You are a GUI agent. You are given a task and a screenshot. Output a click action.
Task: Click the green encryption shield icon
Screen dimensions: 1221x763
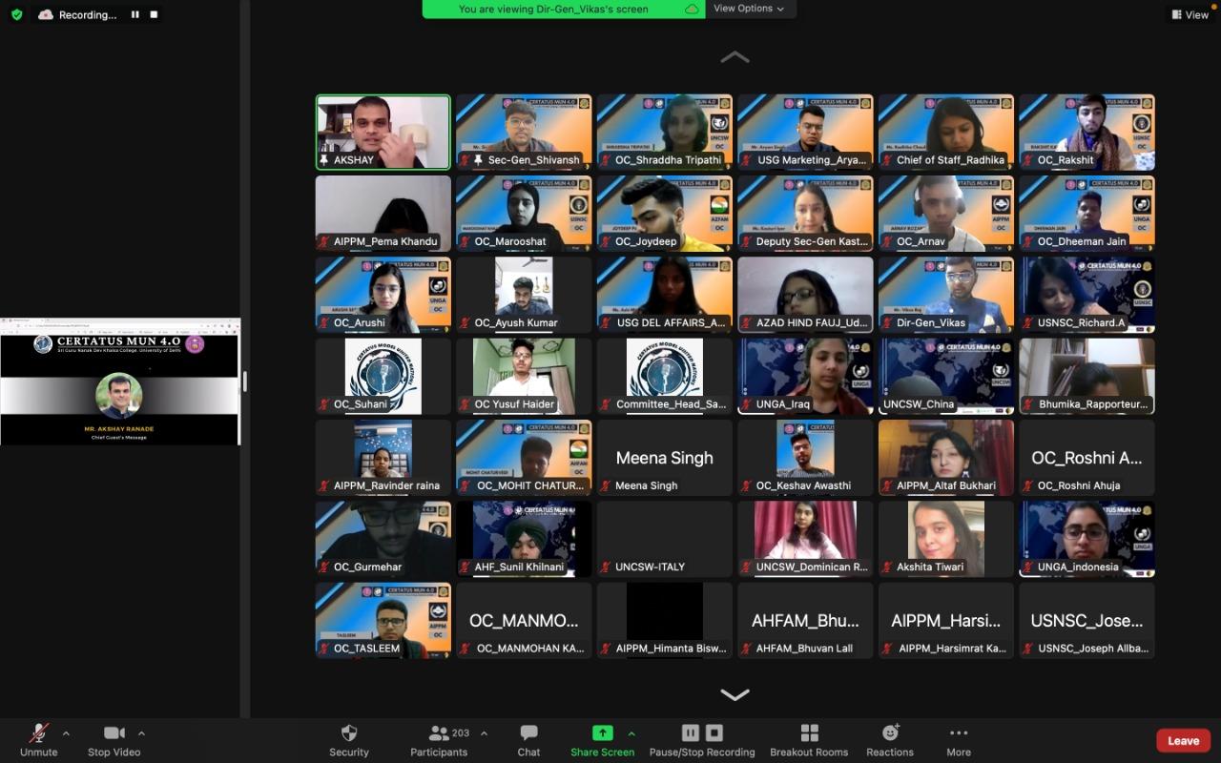16,15
